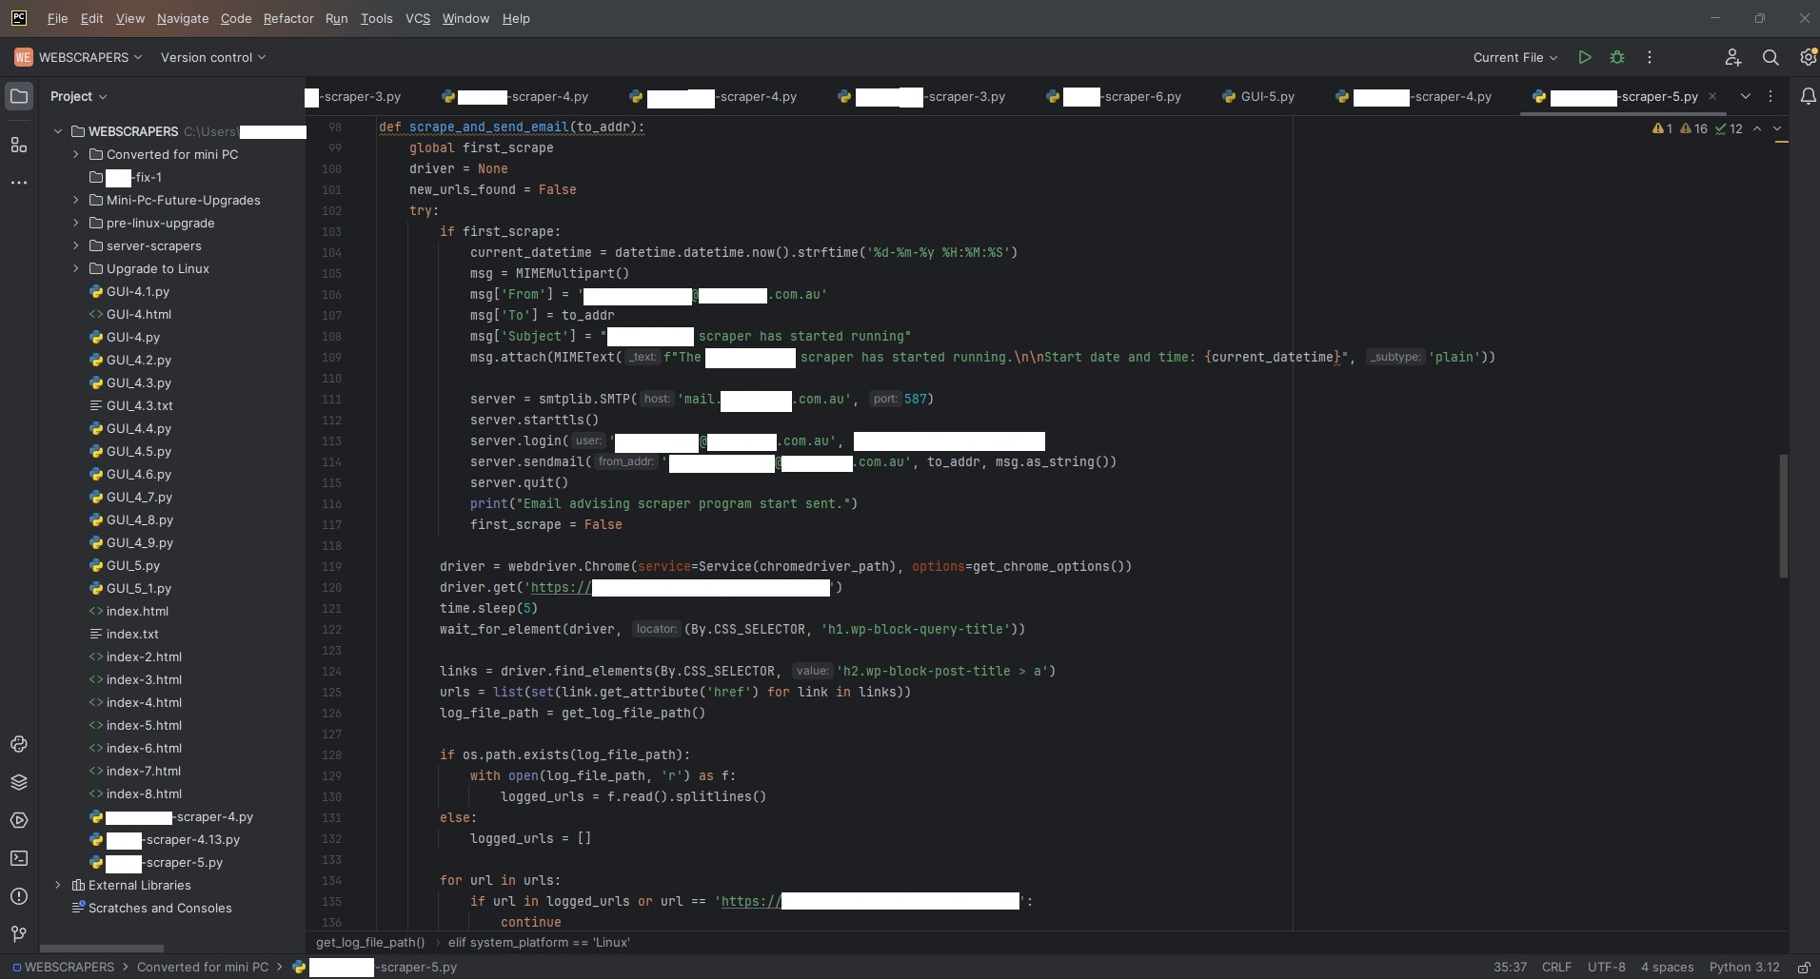Open the Tools menu

pyautogui.click(x=376, y=18)
